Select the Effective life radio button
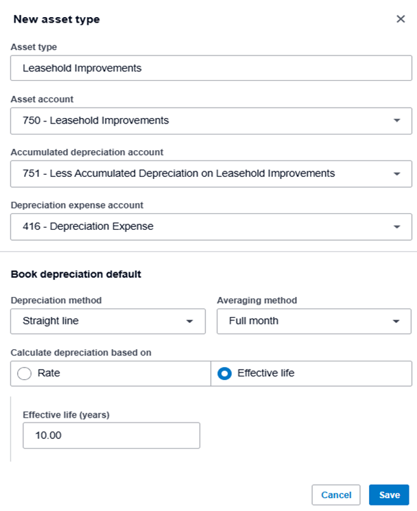The image size is (417, 511). [x=224, y=374]
